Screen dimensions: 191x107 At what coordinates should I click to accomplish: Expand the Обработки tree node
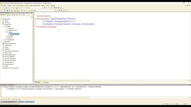[1, 49]
